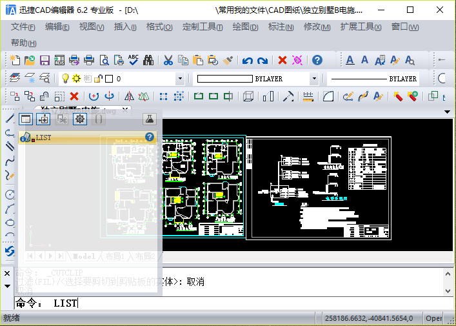This screenshot has height=326, width=456.
Task: Click the underlined A text tool
Action: [350, 60]
